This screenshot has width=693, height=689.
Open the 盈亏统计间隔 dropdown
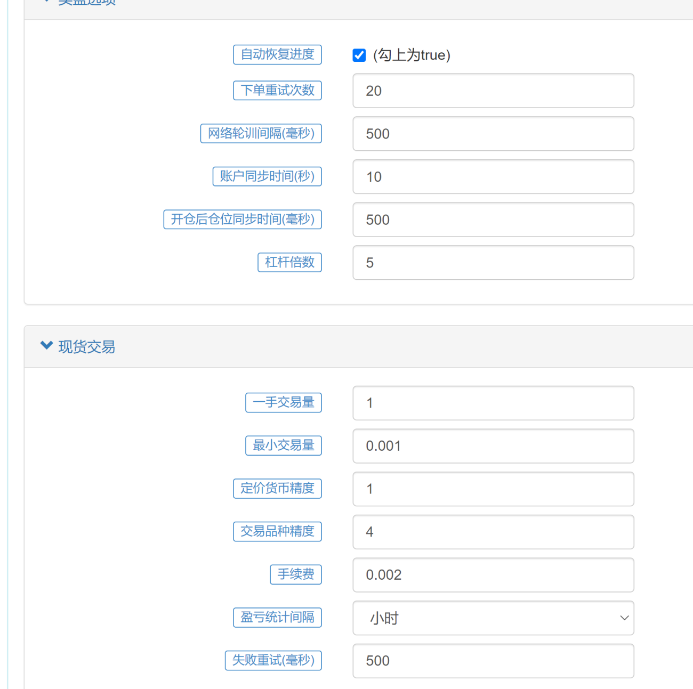coord(493,618)
